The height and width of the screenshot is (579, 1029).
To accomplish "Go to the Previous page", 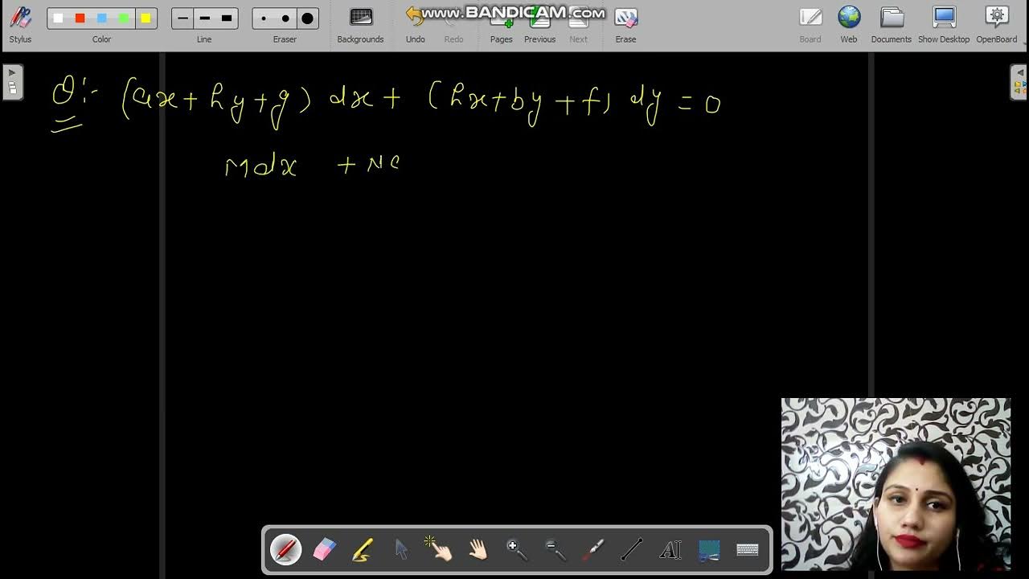I will (x=539, y=25).
